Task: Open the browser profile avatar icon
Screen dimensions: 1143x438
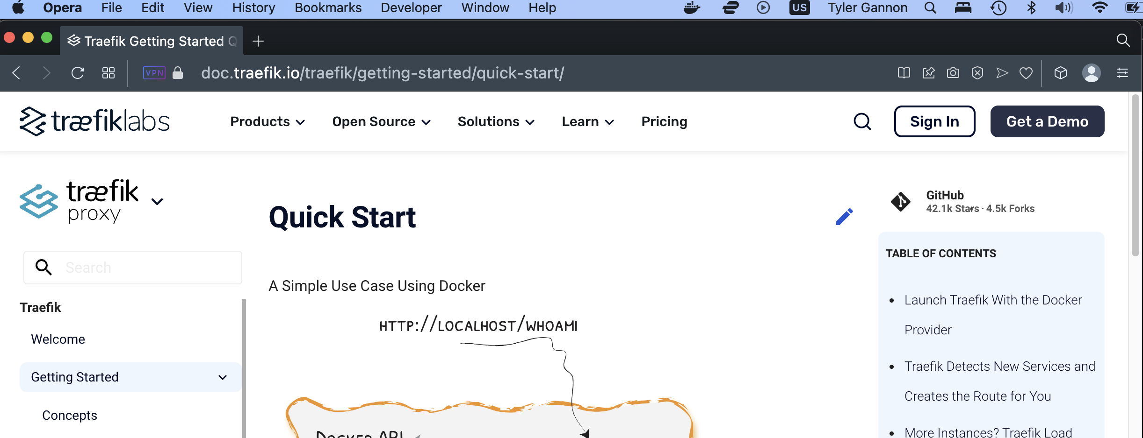Action: pos(1092,73)
